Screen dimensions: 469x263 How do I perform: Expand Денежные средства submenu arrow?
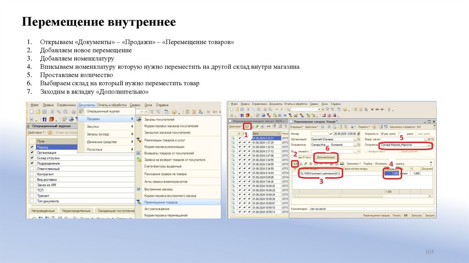coord(132,142)
